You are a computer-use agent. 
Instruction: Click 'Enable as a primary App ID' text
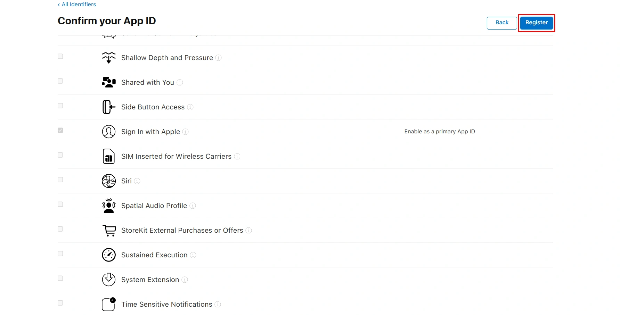440,131
